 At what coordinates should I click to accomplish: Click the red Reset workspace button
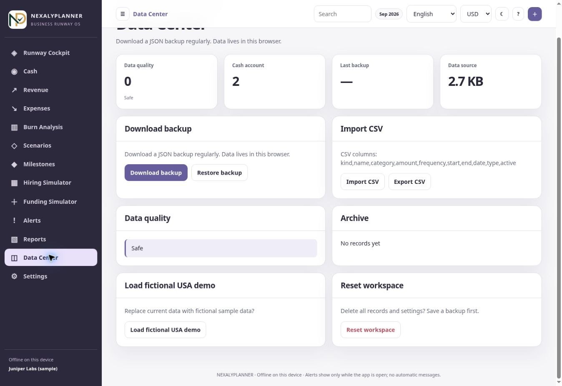click(x=370, y=330)
